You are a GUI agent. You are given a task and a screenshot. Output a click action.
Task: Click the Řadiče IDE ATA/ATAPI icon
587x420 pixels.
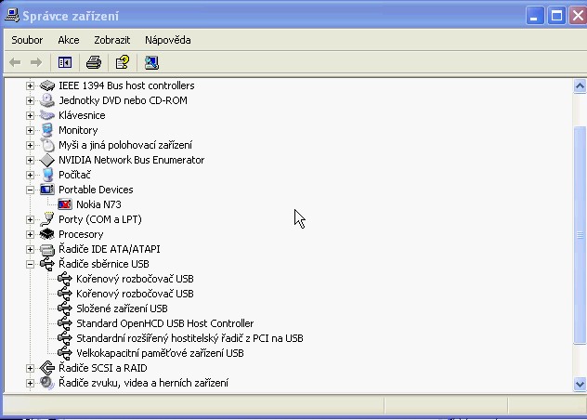click(47, 249)
